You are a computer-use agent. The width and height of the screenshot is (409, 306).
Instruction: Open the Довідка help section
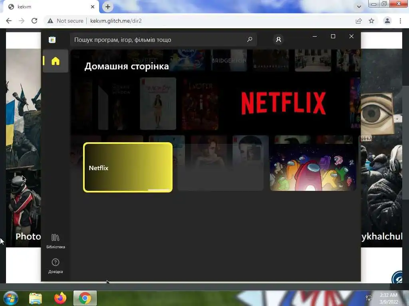click(x=55, y=266)
